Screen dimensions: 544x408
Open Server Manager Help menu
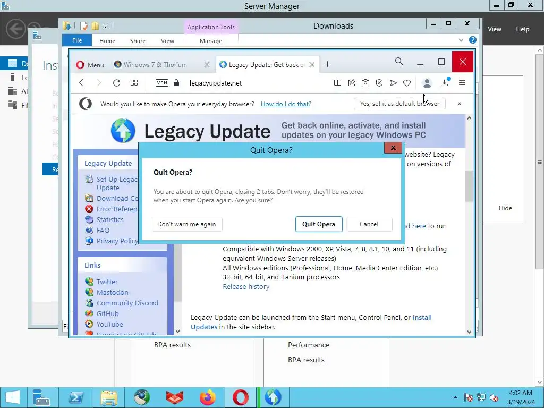click(x=523, y=29)
